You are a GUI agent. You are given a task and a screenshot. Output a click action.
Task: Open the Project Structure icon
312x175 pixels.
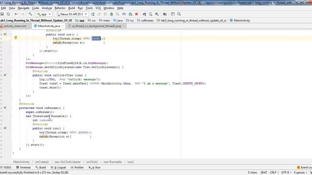click(165, 14)
